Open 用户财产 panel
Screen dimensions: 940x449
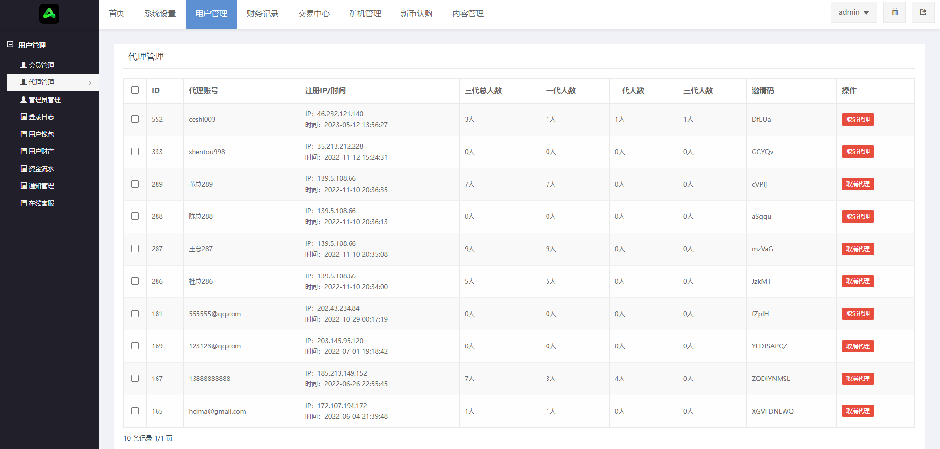40,151
